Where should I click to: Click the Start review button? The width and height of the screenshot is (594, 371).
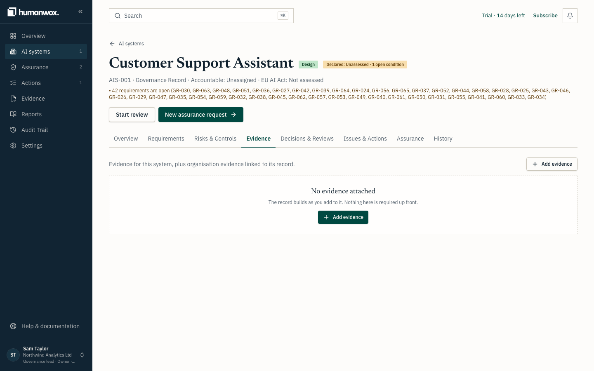point(132,115)
